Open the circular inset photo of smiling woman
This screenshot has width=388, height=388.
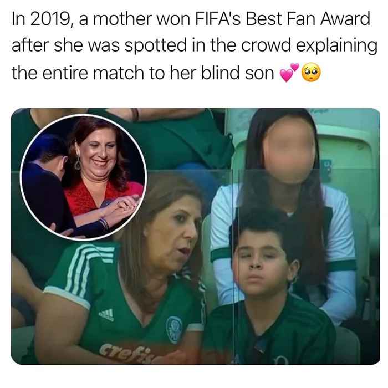pos(83,177)
